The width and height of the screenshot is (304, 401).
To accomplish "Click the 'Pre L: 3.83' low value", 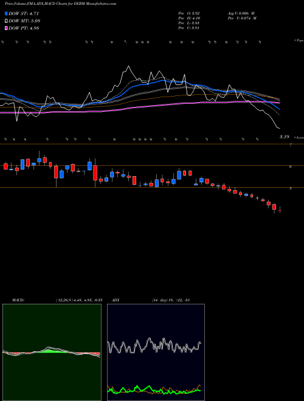I will click(189, 23).
